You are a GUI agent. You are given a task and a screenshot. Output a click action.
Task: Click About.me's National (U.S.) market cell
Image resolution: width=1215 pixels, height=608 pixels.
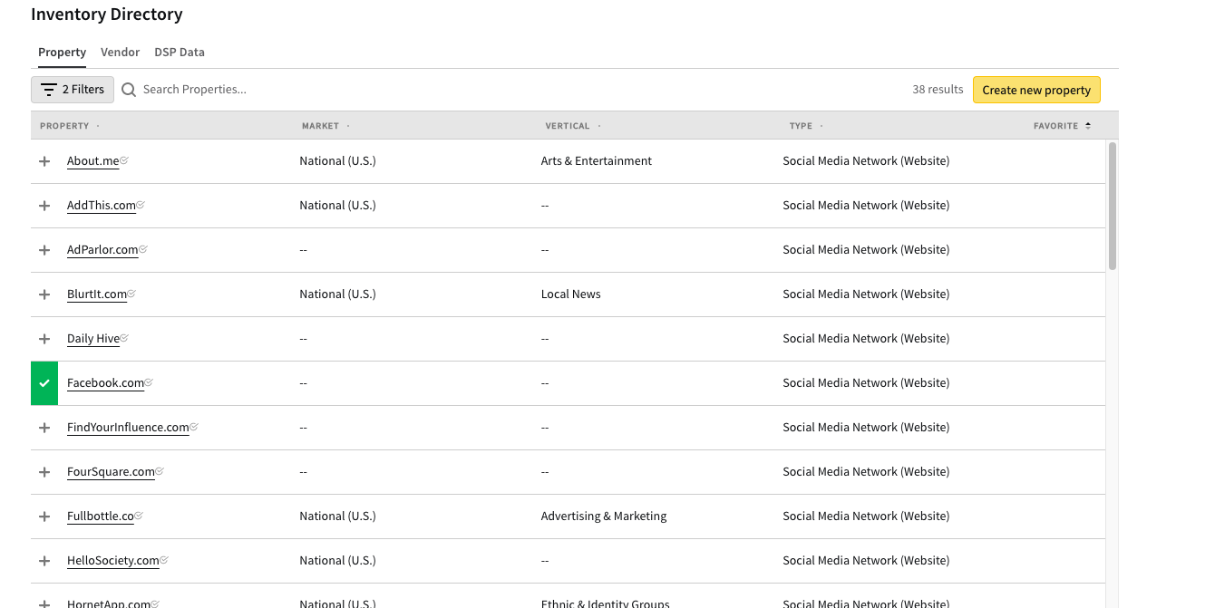[x=337, y=161]
